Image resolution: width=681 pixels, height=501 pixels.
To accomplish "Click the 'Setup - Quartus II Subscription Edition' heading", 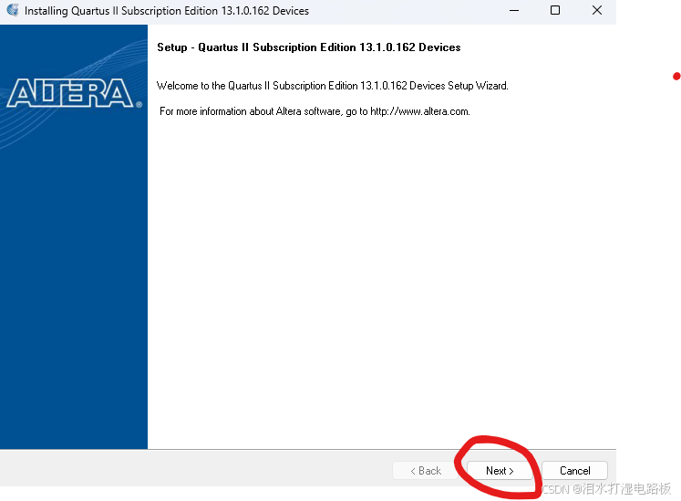I will tap(309, 47).
